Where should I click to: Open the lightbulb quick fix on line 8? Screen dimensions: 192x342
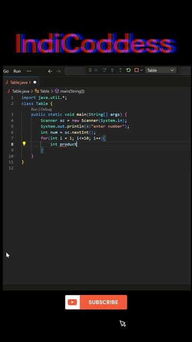(x=24, y=144)
